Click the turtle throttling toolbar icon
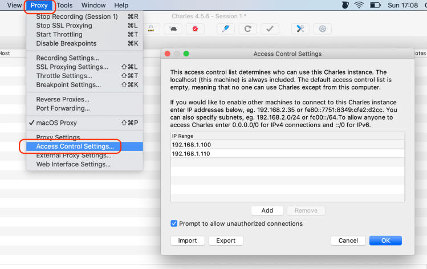427x269 pixels. tap(173, 28)
